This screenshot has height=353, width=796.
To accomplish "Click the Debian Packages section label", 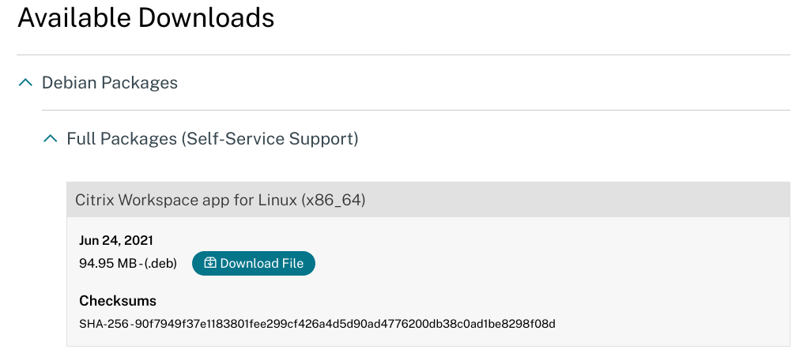I will pyautogui.click(x=109, y=82).
